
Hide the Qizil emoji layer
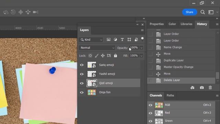[82, 83]
